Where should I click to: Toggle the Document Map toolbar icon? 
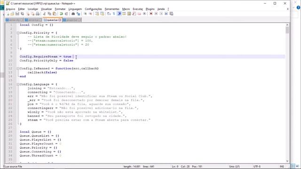[x=129, y=14]
